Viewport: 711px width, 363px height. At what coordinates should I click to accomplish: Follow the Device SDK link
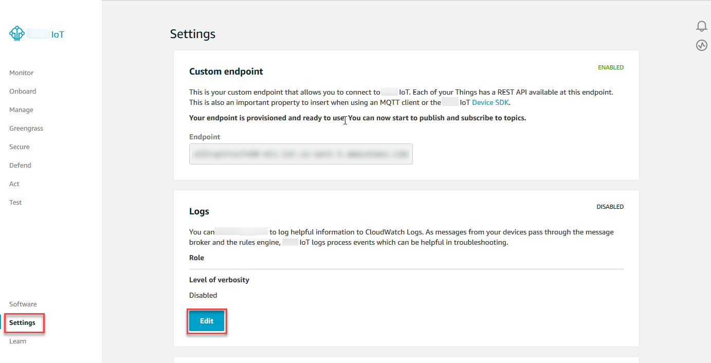click(490, 102)
